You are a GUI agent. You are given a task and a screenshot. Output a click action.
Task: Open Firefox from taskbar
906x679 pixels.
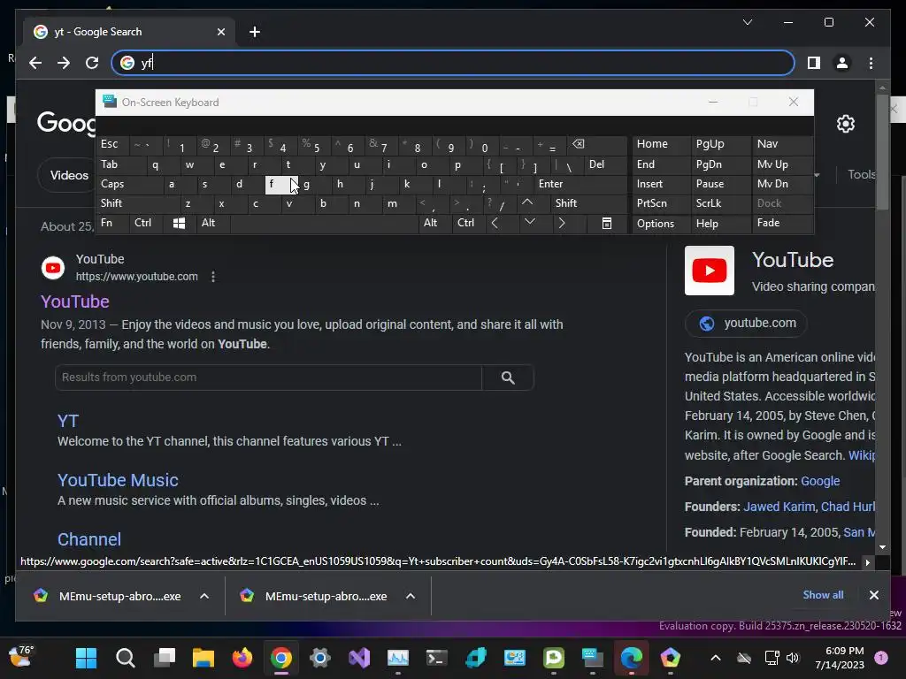(x=242, y=658)
